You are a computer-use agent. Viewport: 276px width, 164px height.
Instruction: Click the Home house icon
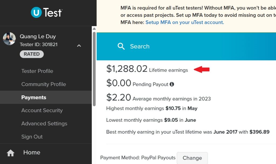click(10, 152)
